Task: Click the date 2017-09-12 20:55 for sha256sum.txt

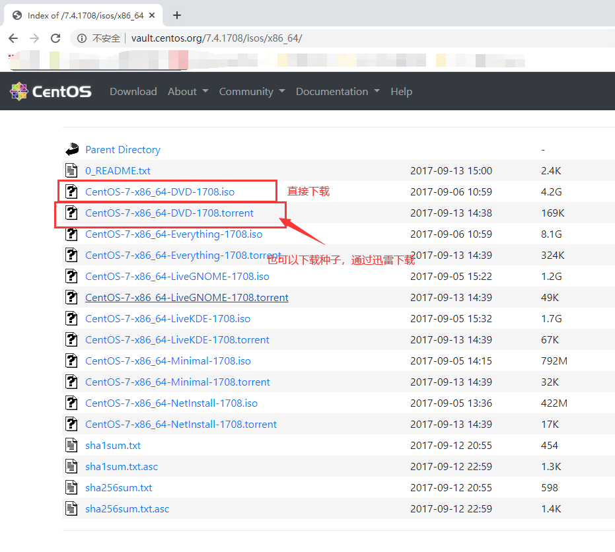Action: click(451, 488)
